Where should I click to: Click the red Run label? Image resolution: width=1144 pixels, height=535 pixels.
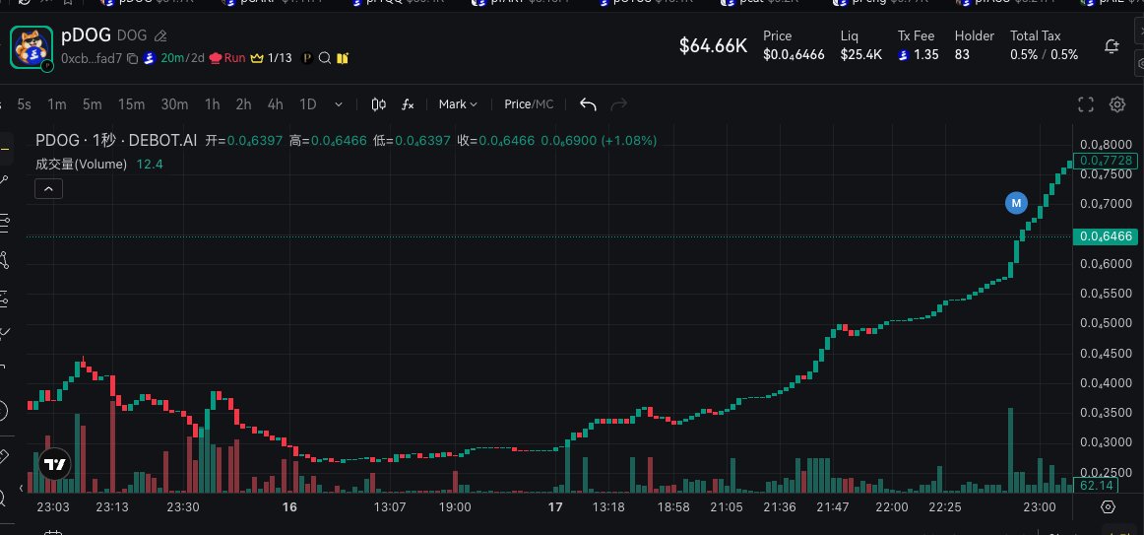(234, 58)
